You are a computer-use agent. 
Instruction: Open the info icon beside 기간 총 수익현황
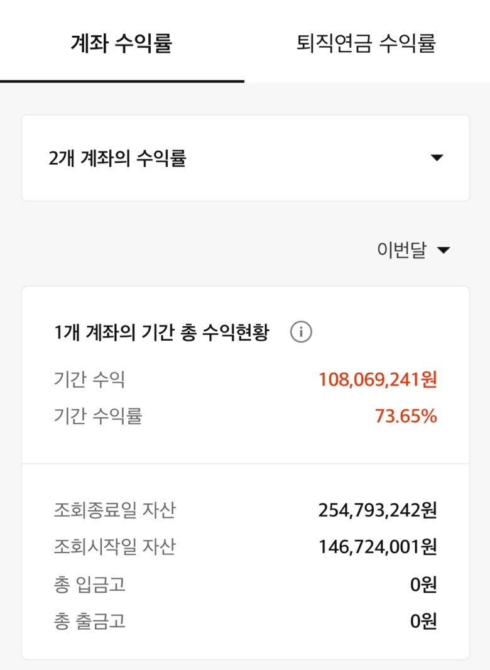click(301, 332)
